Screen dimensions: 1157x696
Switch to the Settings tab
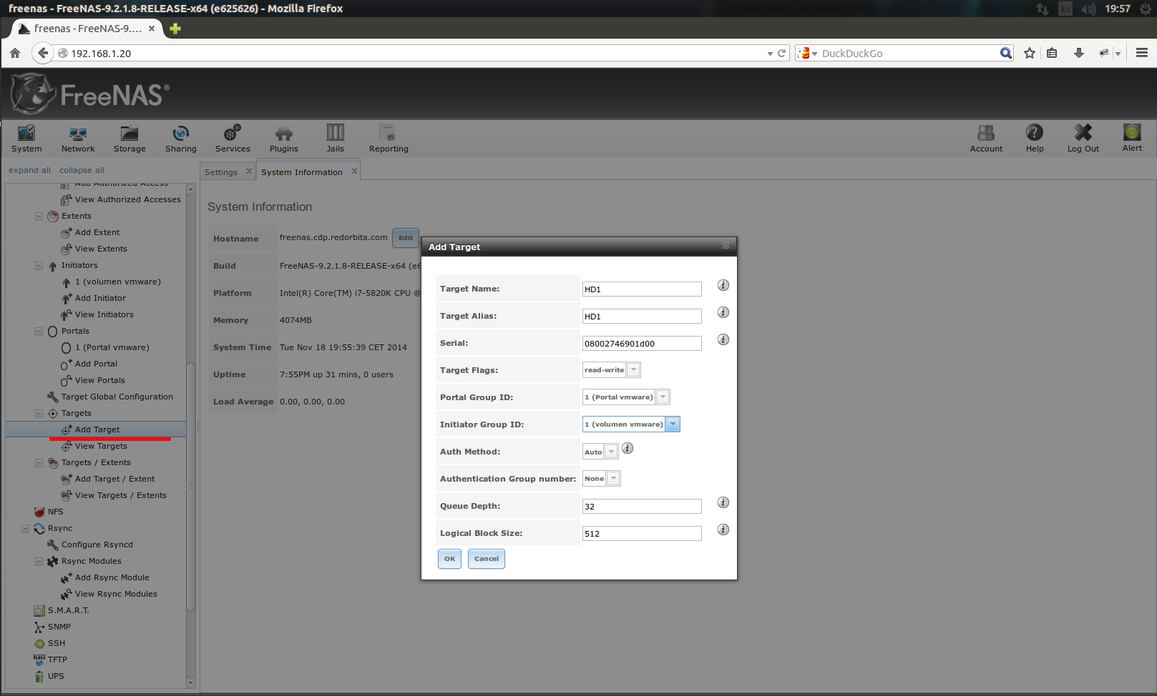click(x=221, y=172)
